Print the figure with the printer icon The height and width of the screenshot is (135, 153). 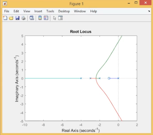24,18
